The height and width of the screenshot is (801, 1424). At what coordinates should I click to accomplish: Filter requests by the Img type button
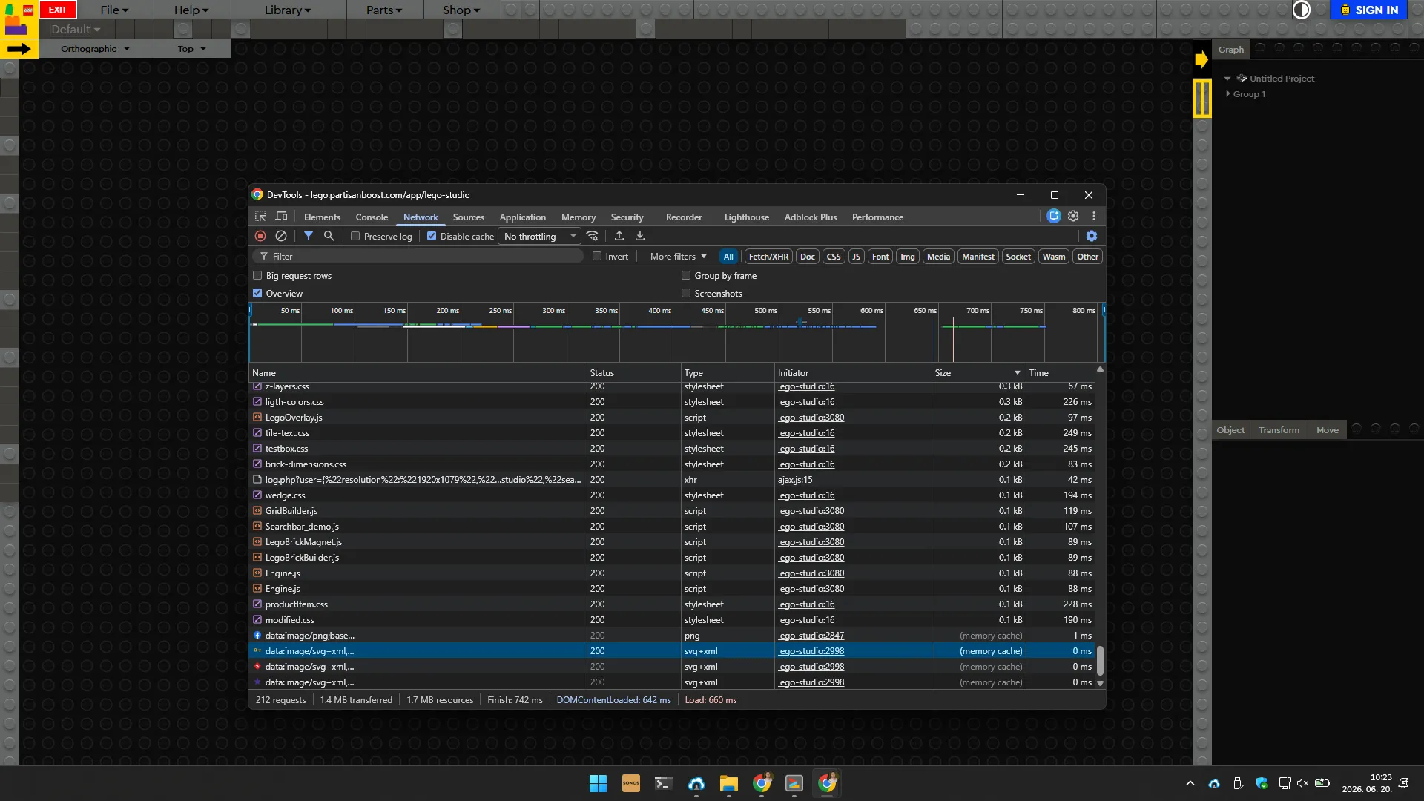[x=908, y=257]
